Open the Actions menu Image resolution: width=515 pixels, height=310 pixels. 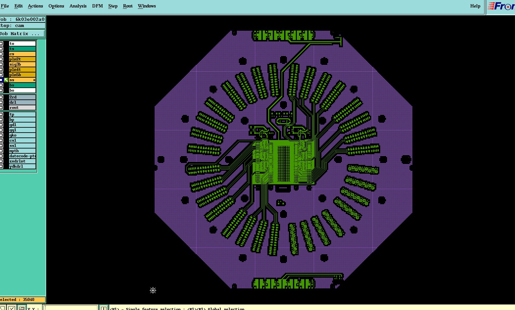[35, 6]
